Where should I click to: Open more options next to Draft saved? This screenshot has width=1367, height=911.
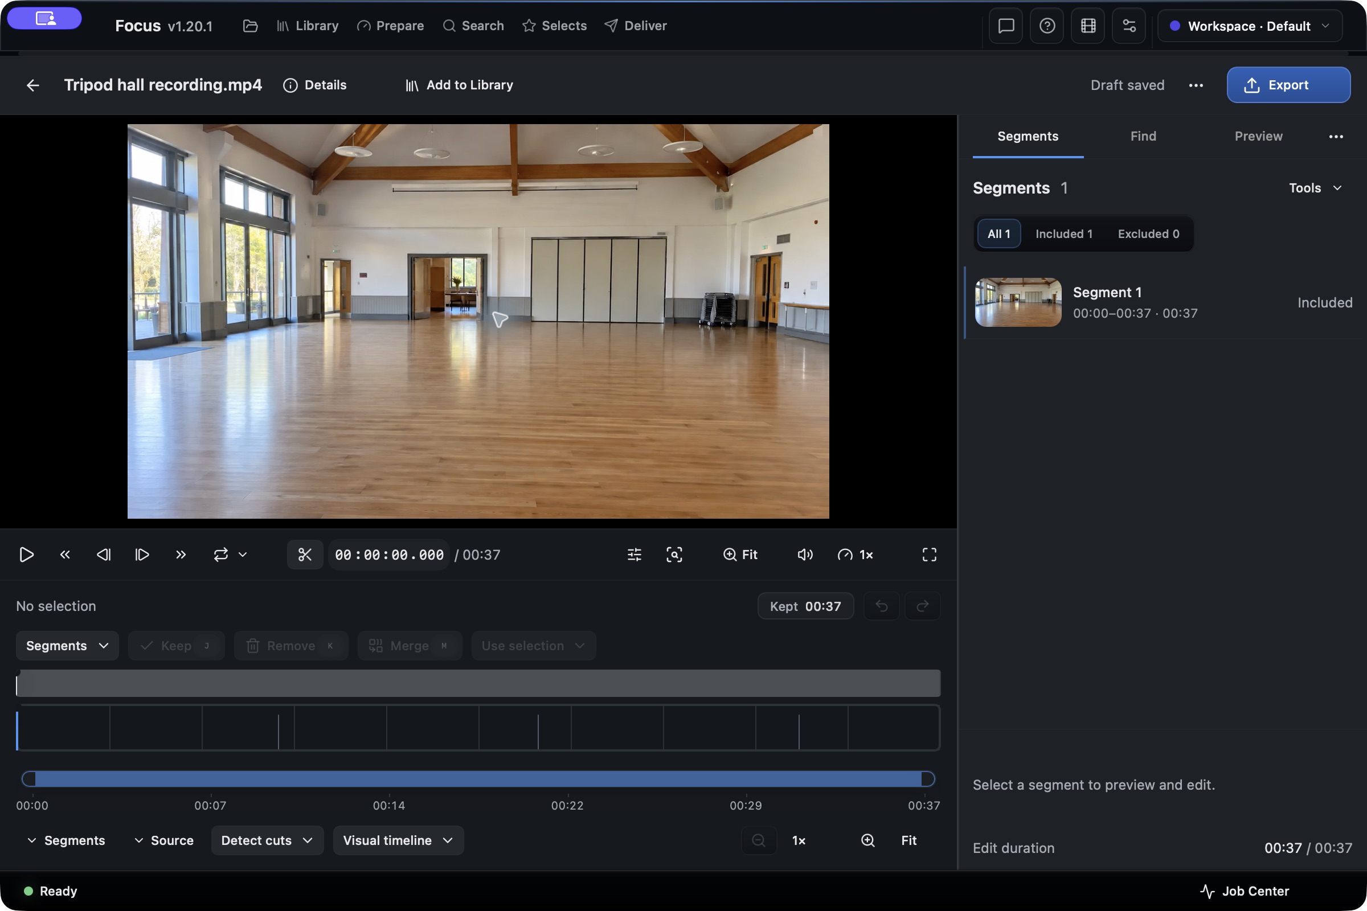(1196, 85)
